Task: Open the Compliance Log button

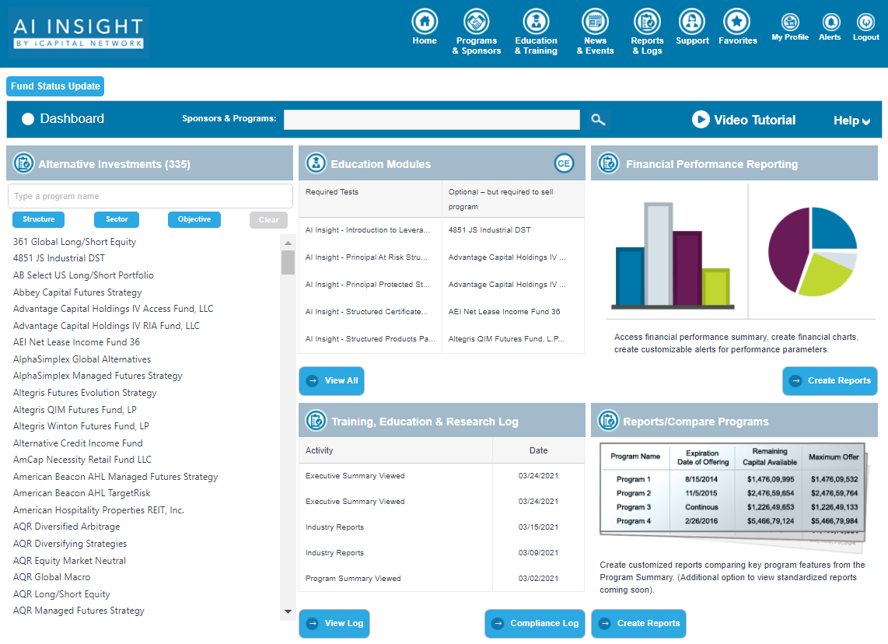Action: coord(535,623)
